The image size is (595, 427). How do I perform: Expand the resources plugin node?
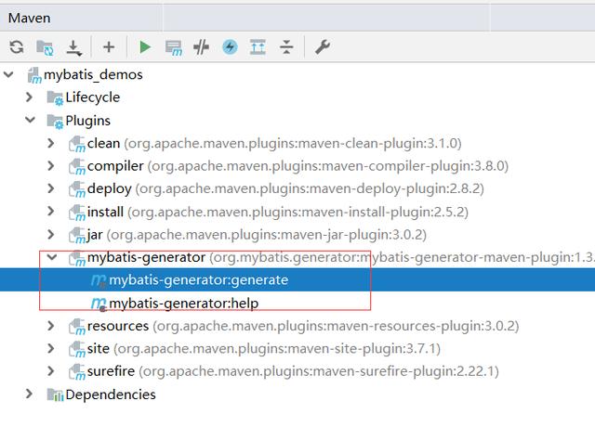coord(51,326)
